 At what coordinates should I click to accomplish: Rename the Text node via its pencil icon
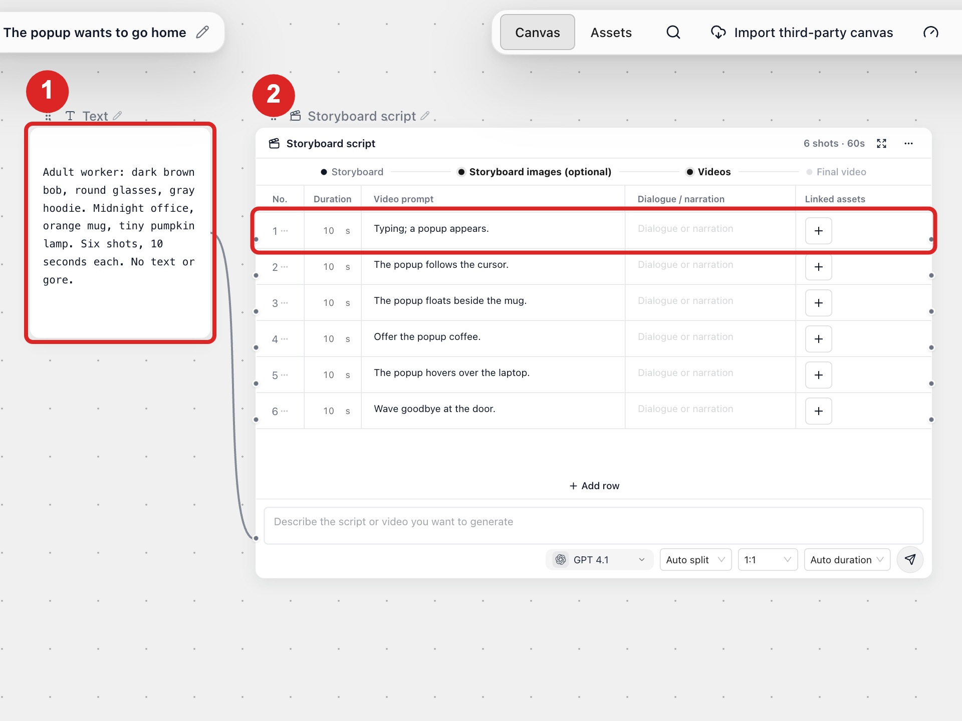pos(117,116)
